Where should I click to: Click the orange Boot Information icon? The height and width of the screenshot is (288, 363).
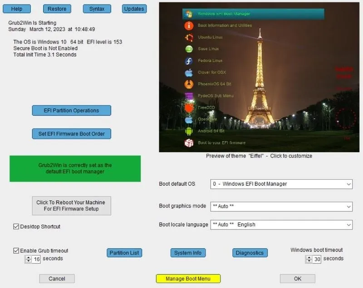(x=189, y=25)
